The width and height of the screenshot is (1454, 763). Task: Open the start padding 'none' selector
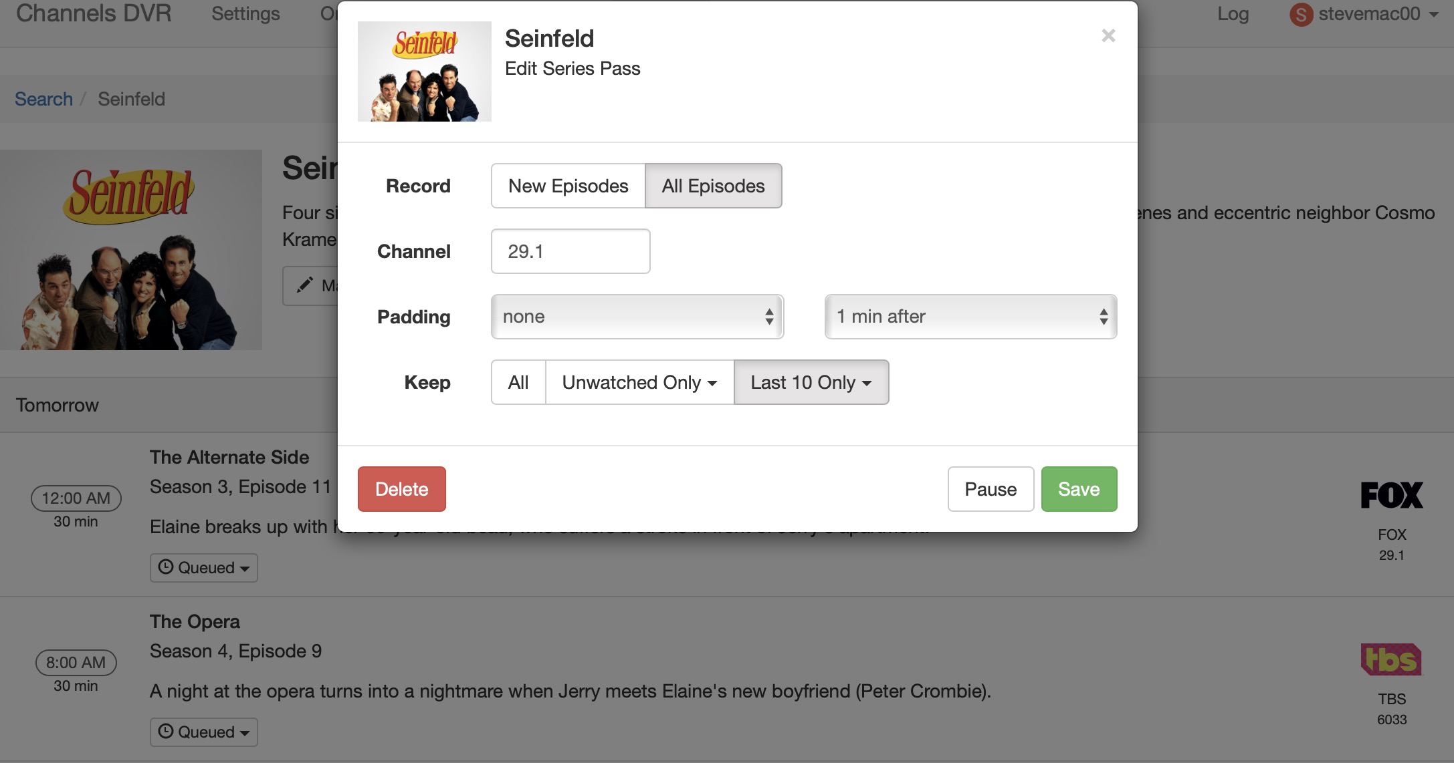(x=637, y=317)
